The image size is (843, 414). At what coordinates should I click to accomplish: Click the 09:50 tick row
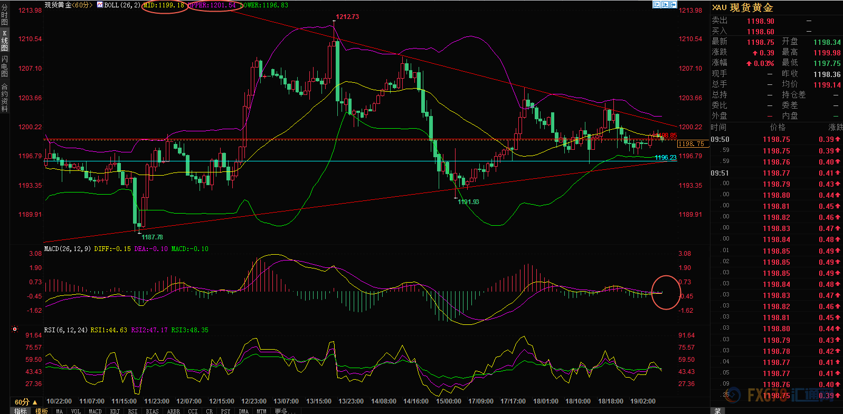tap(776, 139)
